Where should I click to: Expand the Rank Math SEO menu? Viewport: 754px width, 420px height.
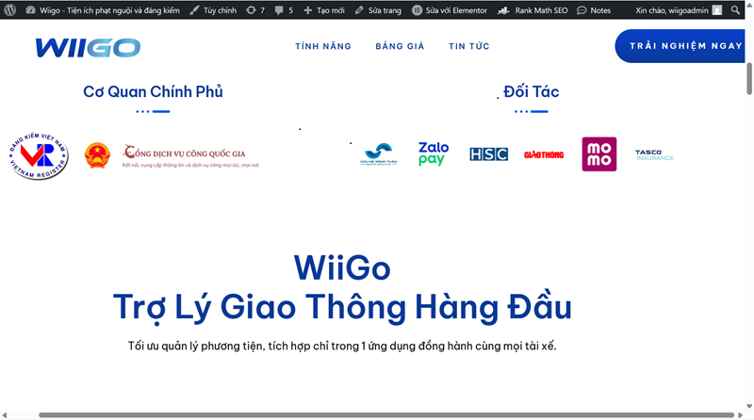click(x=533, y=9)
